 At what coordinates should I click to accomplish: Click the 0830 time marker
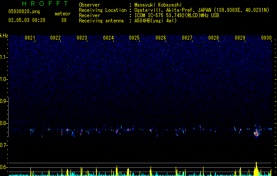[x=266, y=38]
